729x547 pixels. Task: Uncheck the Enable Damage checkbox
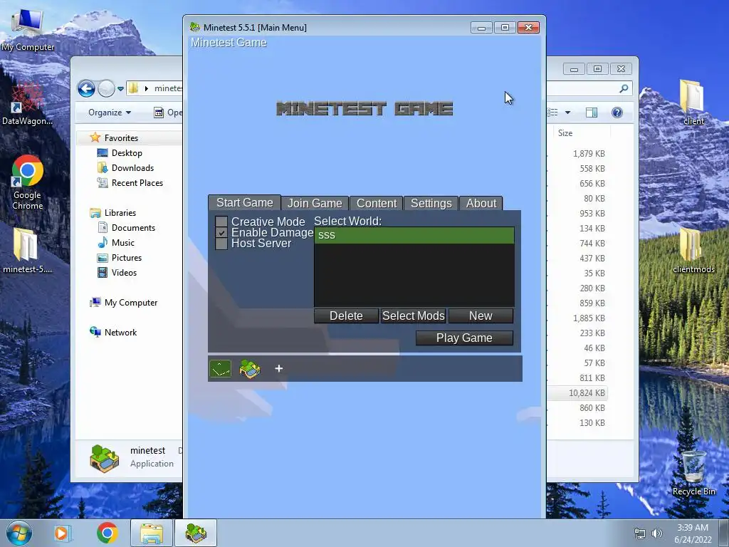tap(221, 233)
